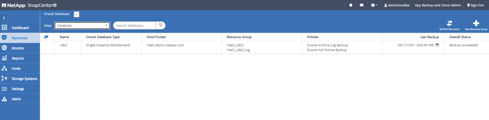Click the Monitor pulse icon
Screen dimensions: 489x120
point(4,48)
